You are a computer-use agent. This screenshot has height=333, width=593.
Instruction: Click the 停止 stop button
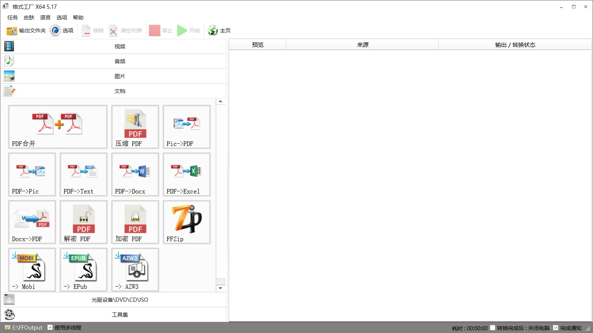pyautogui.click(x=161, y=30)
